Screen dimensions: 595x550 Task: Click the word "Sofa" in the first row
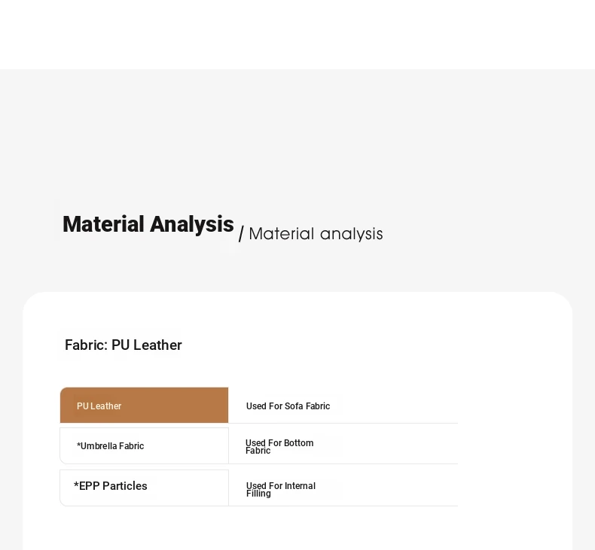point(293,406)
